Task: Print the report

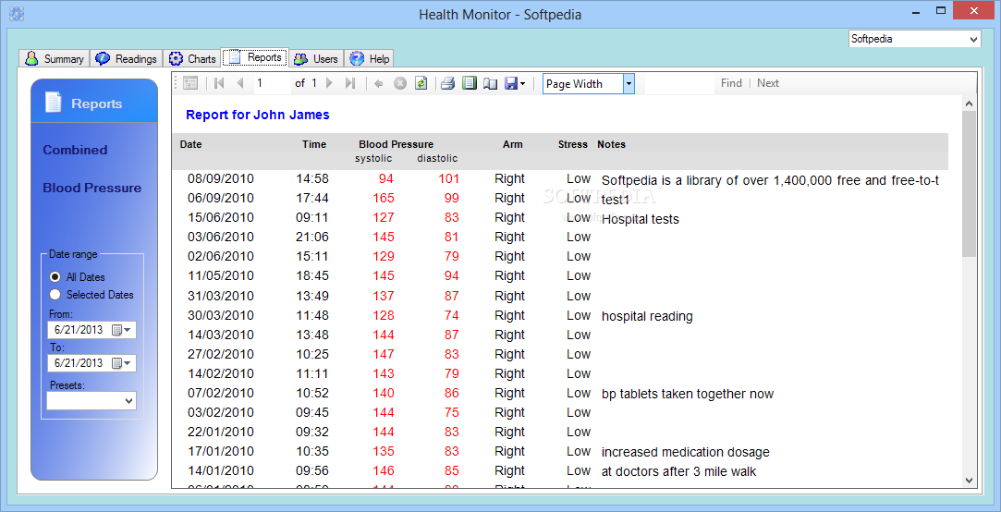Action: click(x=448, y=83)
